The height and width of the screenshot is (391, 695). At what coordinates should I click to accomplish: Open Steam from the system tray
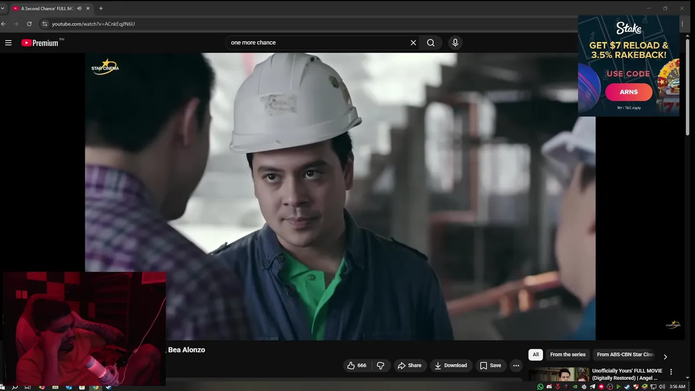(x=627, y=387)
